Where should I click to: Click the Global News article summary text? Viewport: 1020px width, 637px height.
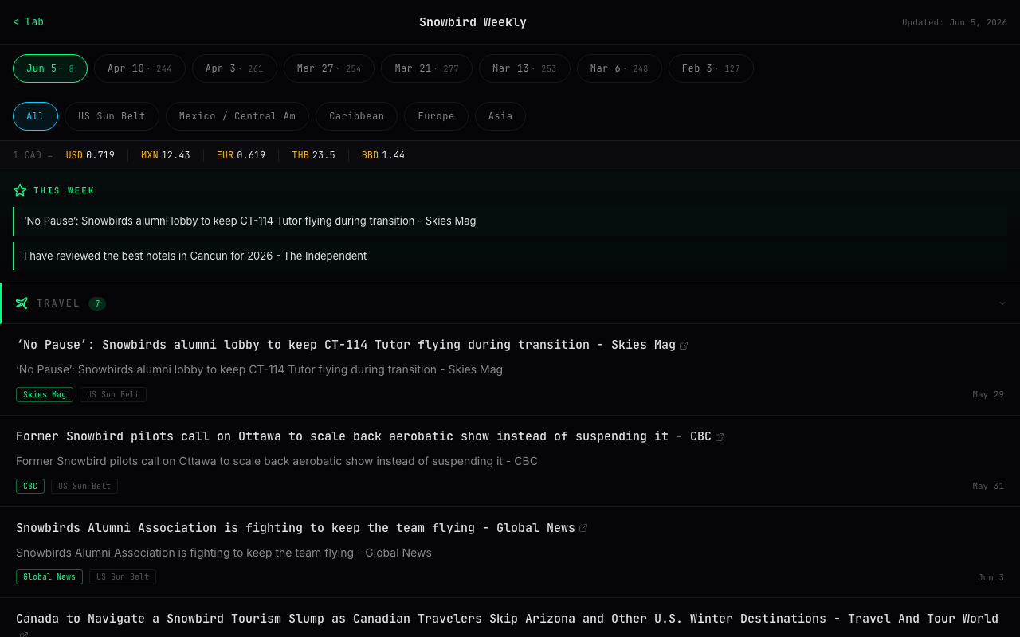point(224,553)
